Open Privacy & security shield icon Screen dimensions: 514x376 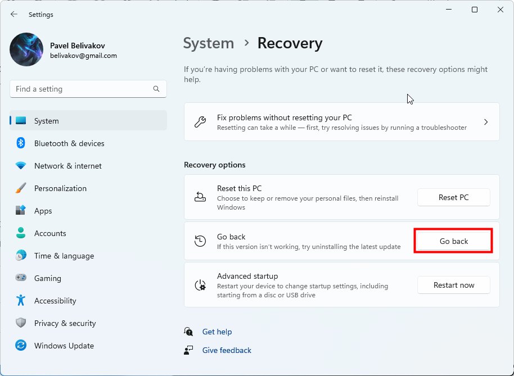click(21, 323)
